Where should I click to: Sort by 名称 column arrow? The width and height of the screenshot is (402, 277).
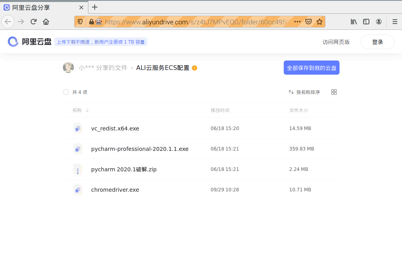(x=87, y=110)
